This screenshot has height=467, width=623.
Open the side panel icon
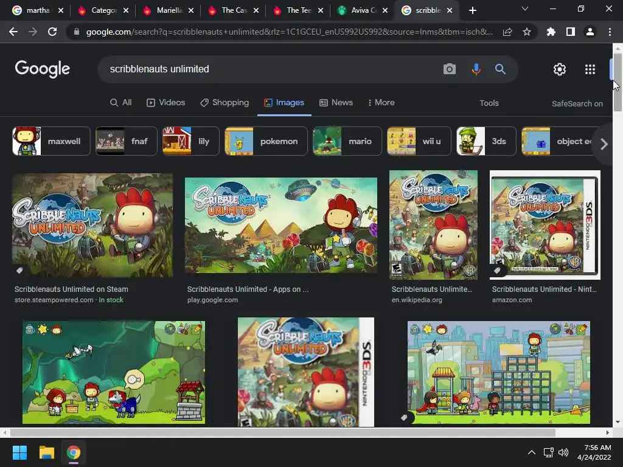(x=571, y=32)
